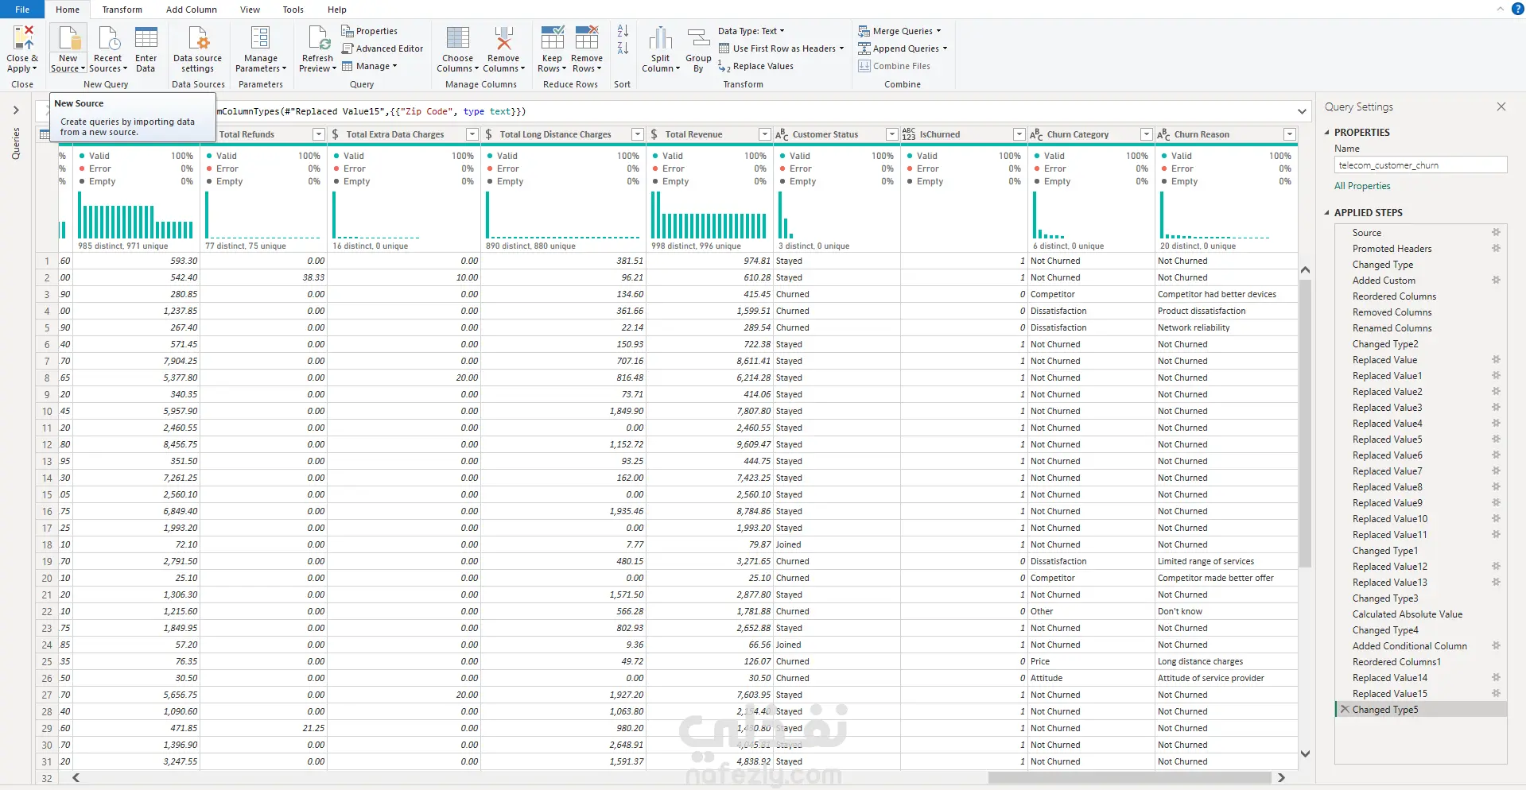The width and height of the screenshot is (1526, 790).
Task: Switch to the Add Column tab
Action: [x=191, y=10]
